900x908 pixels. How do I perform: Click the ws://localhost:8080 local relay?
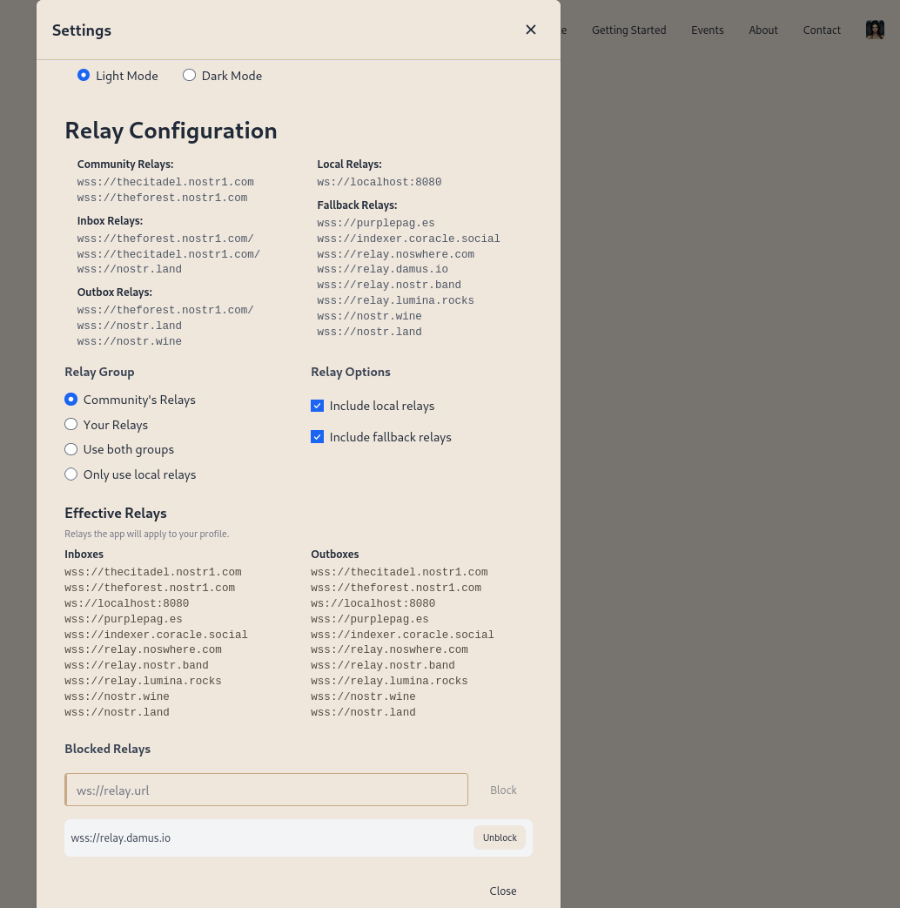(x=379, y=182)
